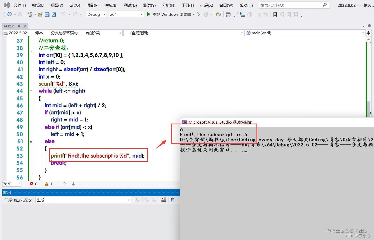Click the save all icon
The image size is (374, 240).
click(54, 14)
